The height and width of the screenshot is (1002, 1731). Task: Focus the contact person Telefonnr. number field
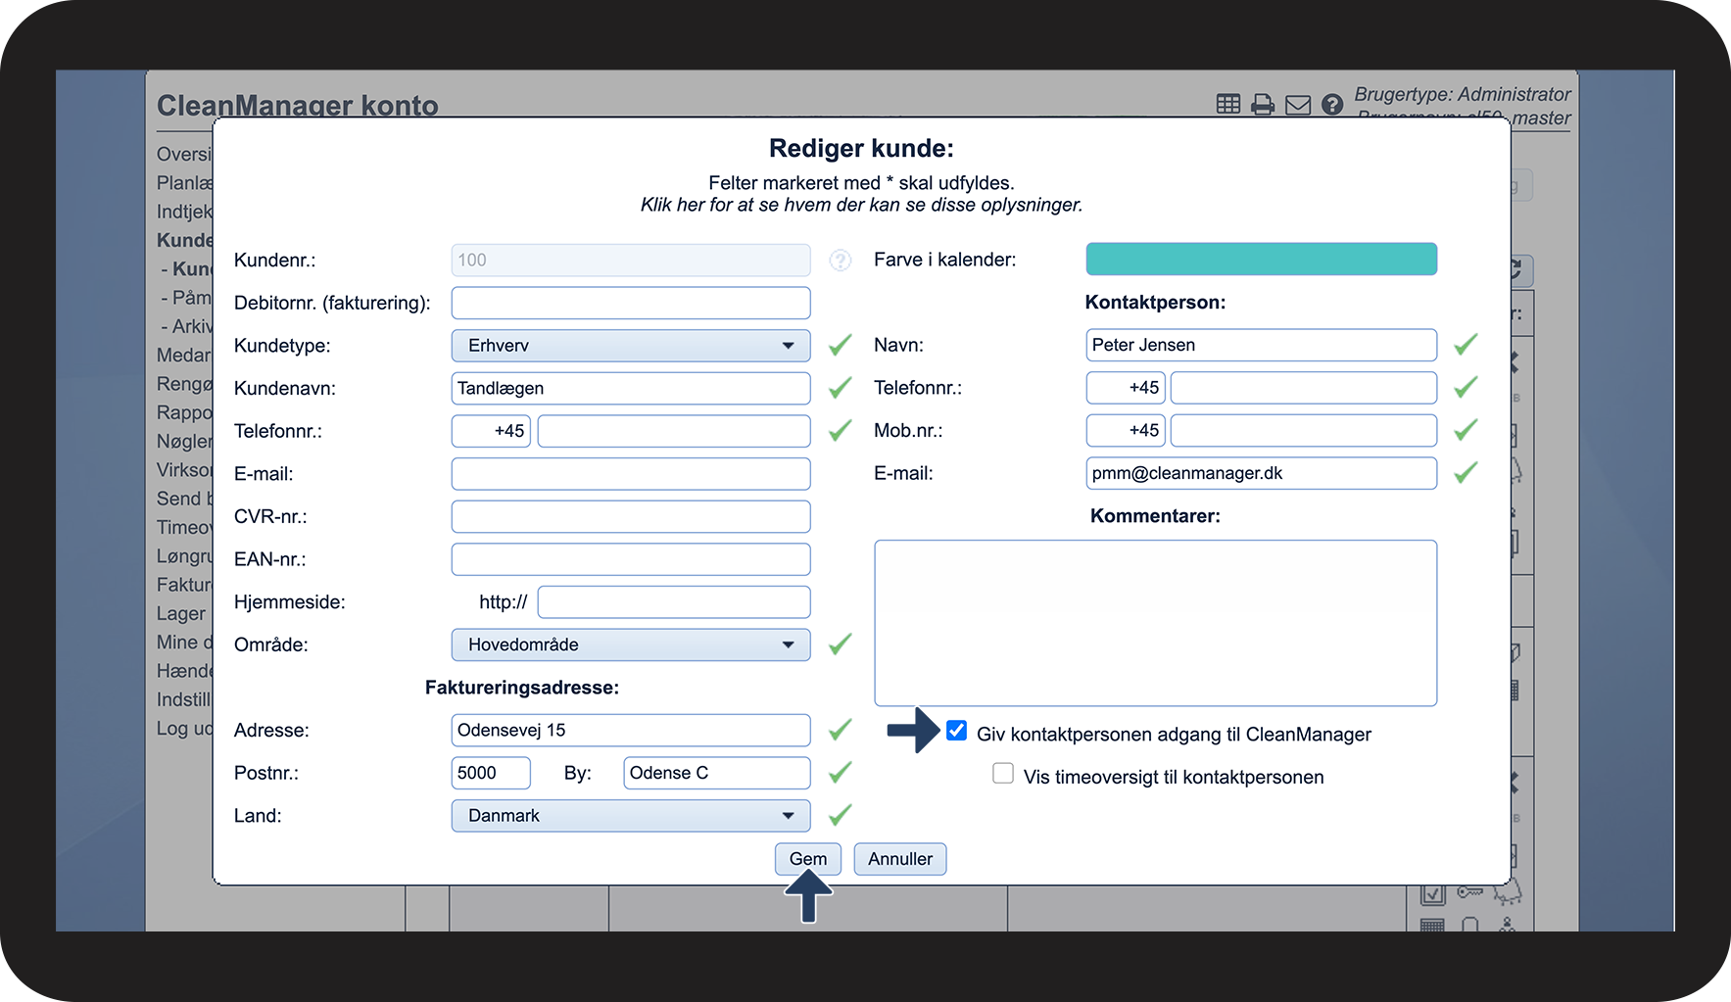[1304, 388]
